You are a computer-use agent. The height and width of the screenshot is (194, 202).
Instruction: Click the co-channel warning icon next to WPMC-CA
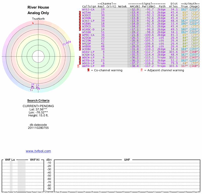(x=80, y=35)
